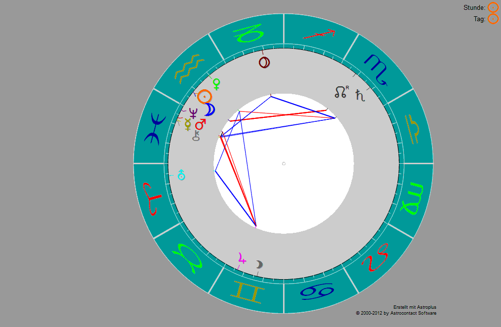Select the Saturn glyph
501x327 pixels.
361,96
